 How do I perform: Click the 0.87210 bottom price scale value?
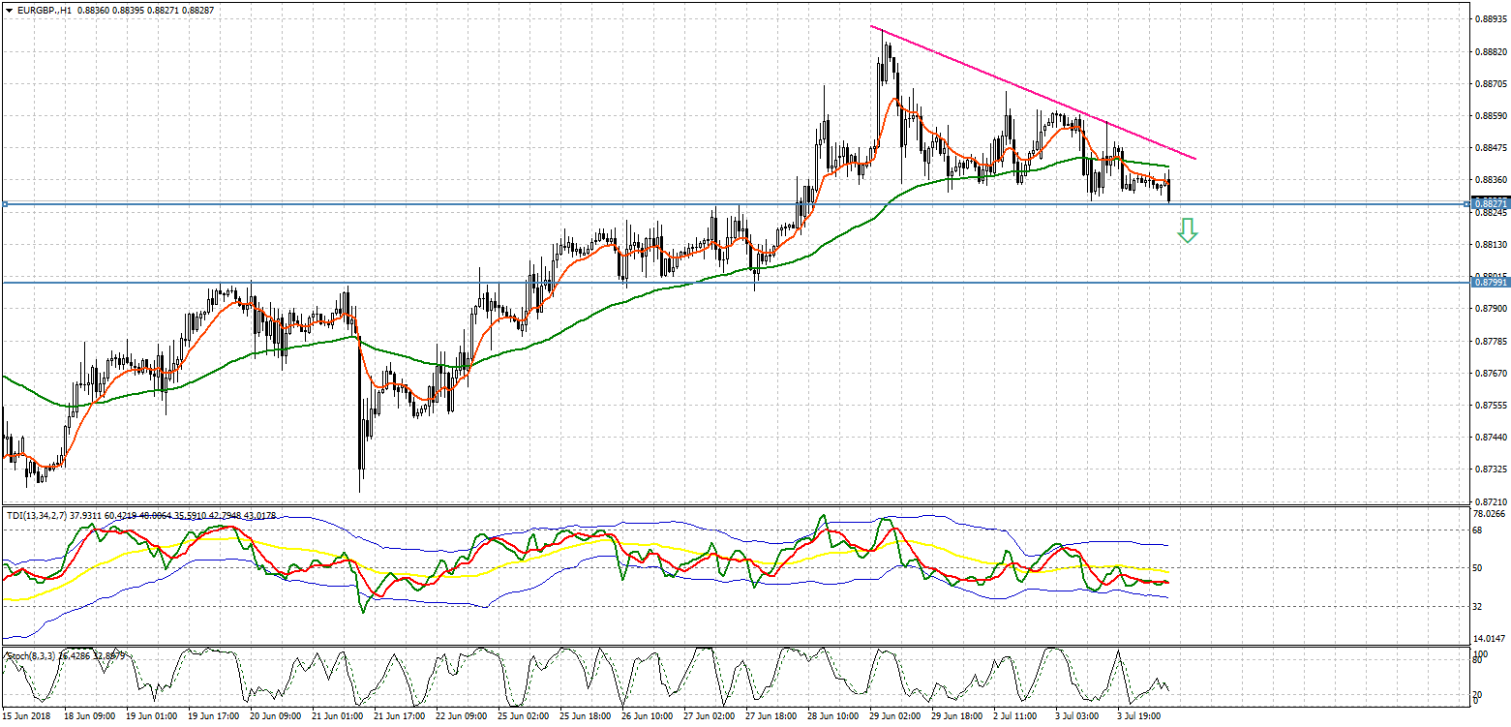[1488, 502]
